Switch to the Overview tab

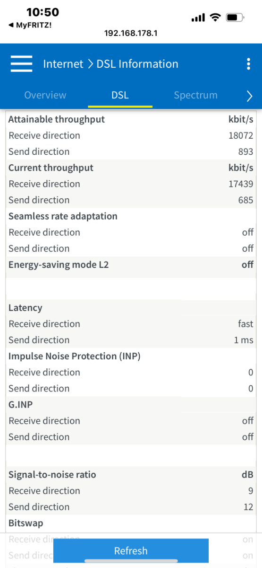45,95
